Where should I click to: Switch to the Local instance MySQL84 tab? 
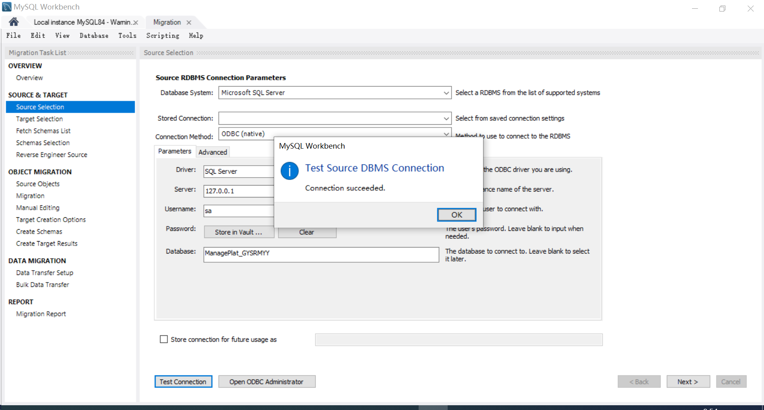click(82, 22)
